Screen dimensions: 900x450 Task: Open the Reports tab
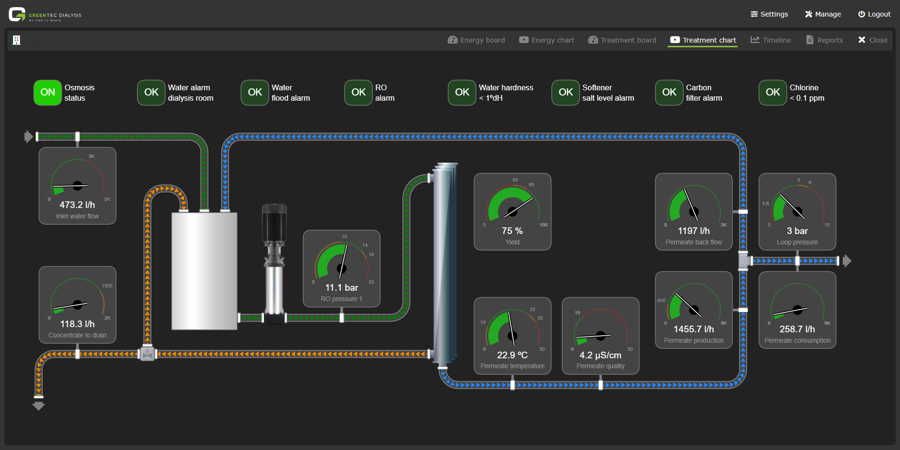824,40
